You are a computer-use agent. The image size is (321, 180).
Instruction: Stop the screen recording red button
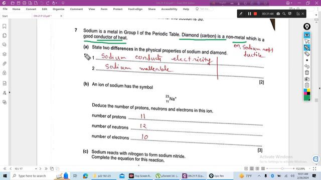click(x=255, y=13)
